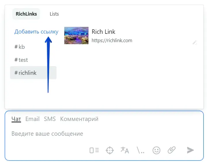
Task: Switch to the SMS channel tab
Action: click(50, 119)
